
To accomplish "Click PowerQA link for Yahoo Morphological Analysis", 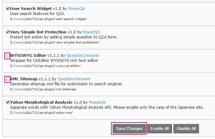I will point(97,102).
